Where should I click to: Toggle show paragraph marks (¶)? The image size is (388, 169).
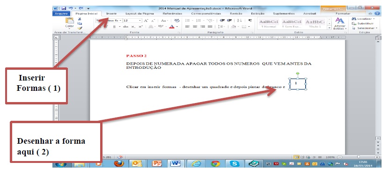(250, 21)
